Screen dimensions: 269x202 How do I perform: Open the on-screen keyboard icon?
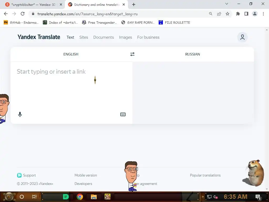point(123,114)
